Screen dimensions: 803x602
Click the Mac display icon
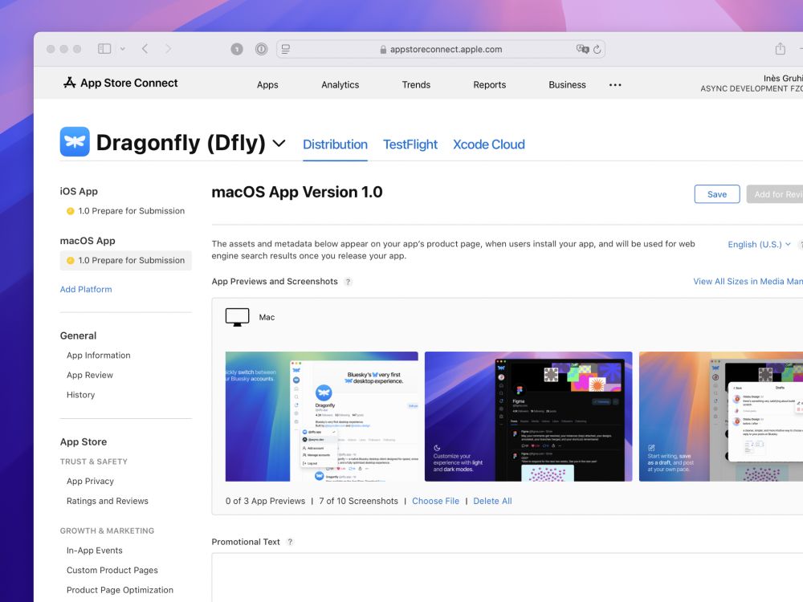tap(237, 317)
